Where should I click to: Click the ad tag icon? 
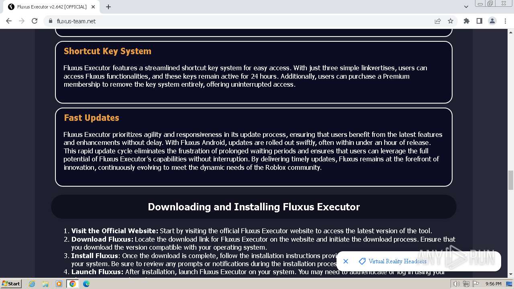pos(362,261)
